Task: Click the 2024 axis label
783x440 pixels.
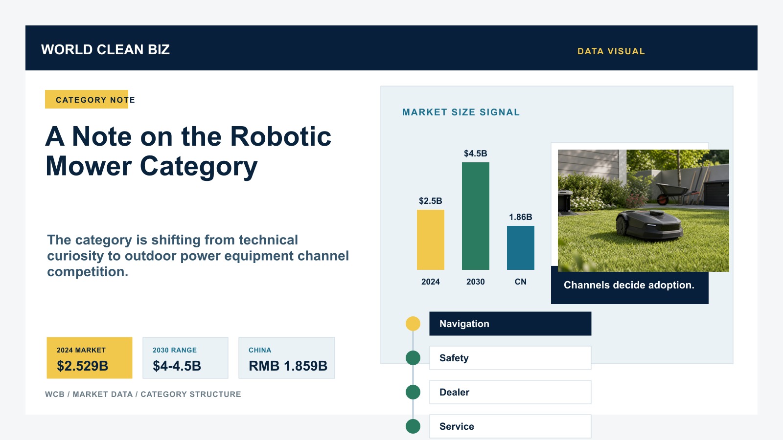Action: tap(431, 282)
